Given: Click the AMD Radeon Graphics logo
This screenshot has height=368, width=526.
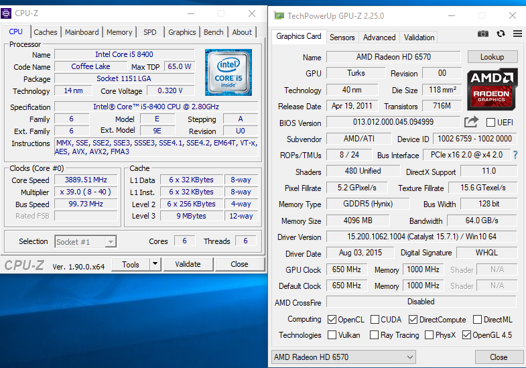Looking at the screenshot, I should point(492,90).
